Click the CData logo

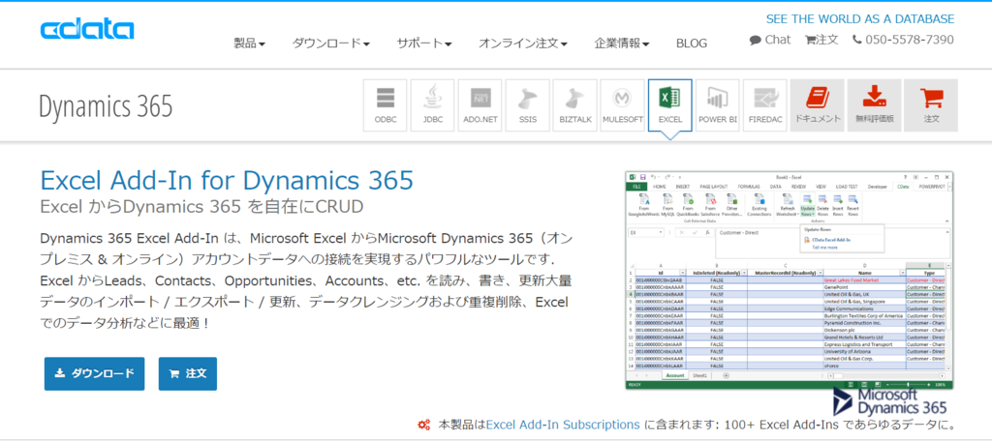pyautogui.click(x=86, y=29)
